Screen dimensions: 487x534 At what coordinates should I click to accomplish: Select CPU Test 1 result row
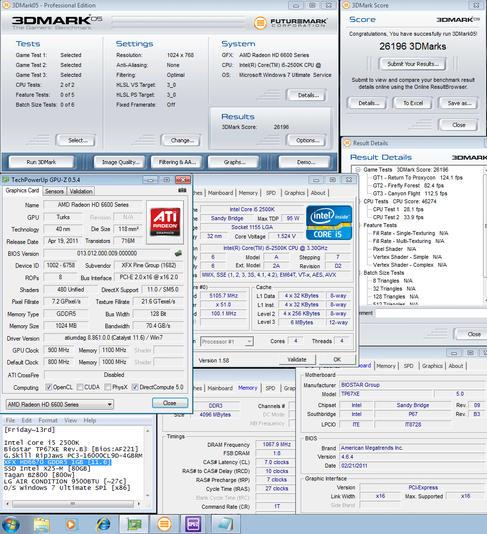click(x=398, y=209)
